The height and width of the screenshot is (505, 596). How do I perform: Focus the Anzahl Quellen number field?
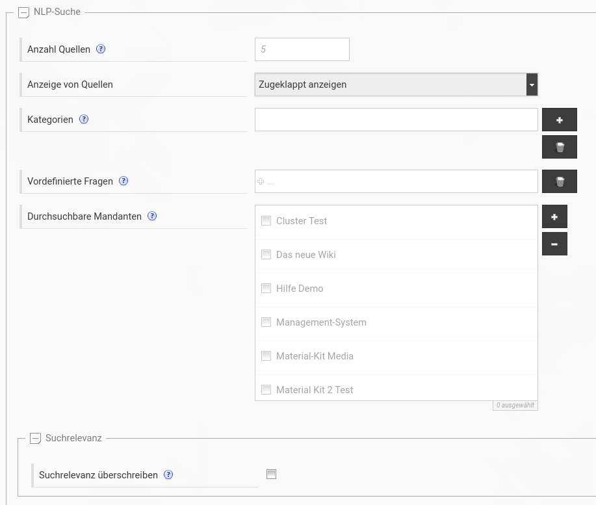[x=302, y=49]
